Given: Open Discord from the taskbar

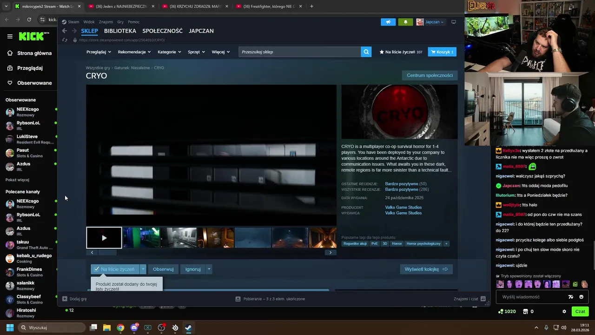Looking at the screenshot, I should click(x=134, y=328).
